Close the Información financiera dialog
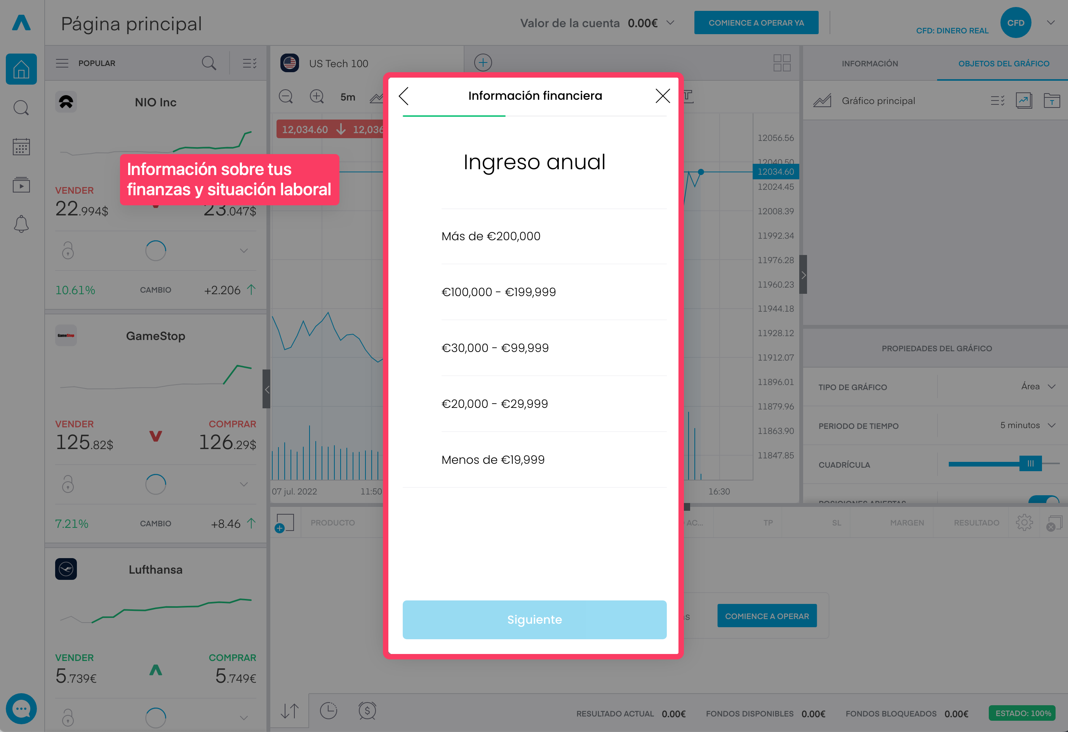Screen dimensions: 1068x732 663,96
